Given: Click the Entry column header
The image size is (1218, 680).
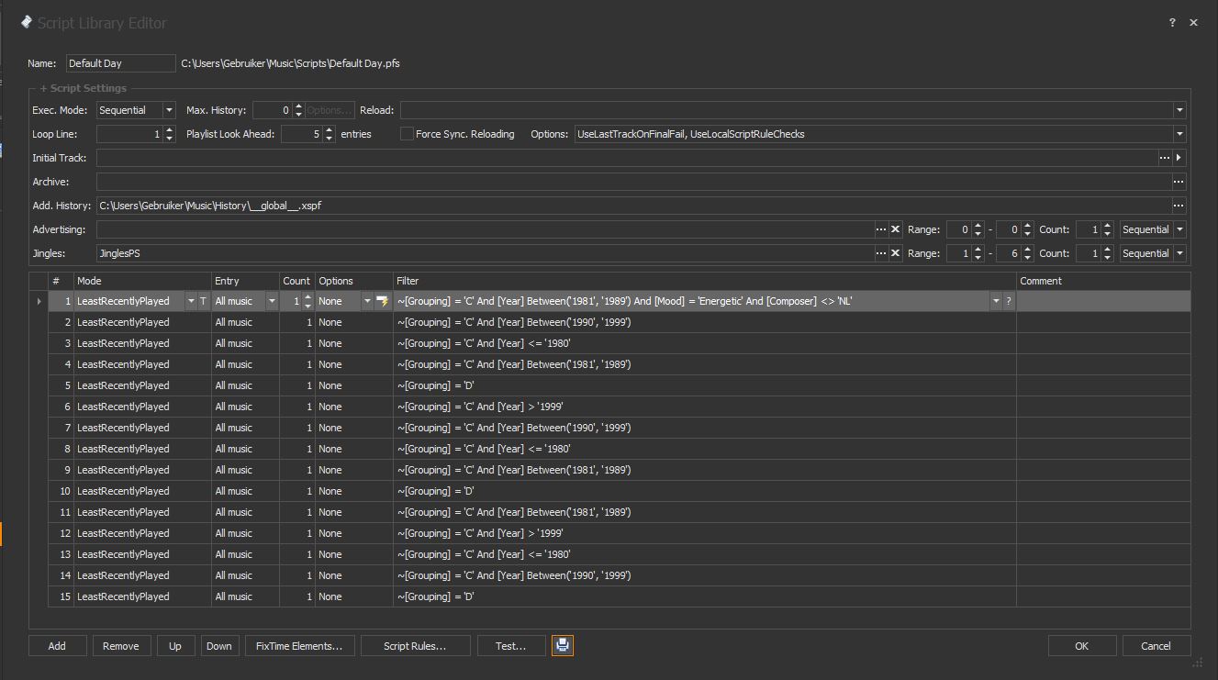Looking at the screenshot, I should (245, 281).
